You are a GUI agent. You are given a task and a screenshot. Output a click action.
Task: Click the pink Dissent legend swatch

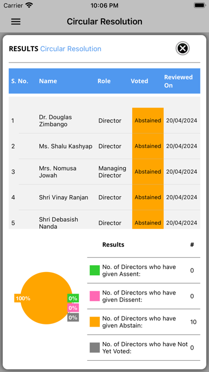click(95, 296)
